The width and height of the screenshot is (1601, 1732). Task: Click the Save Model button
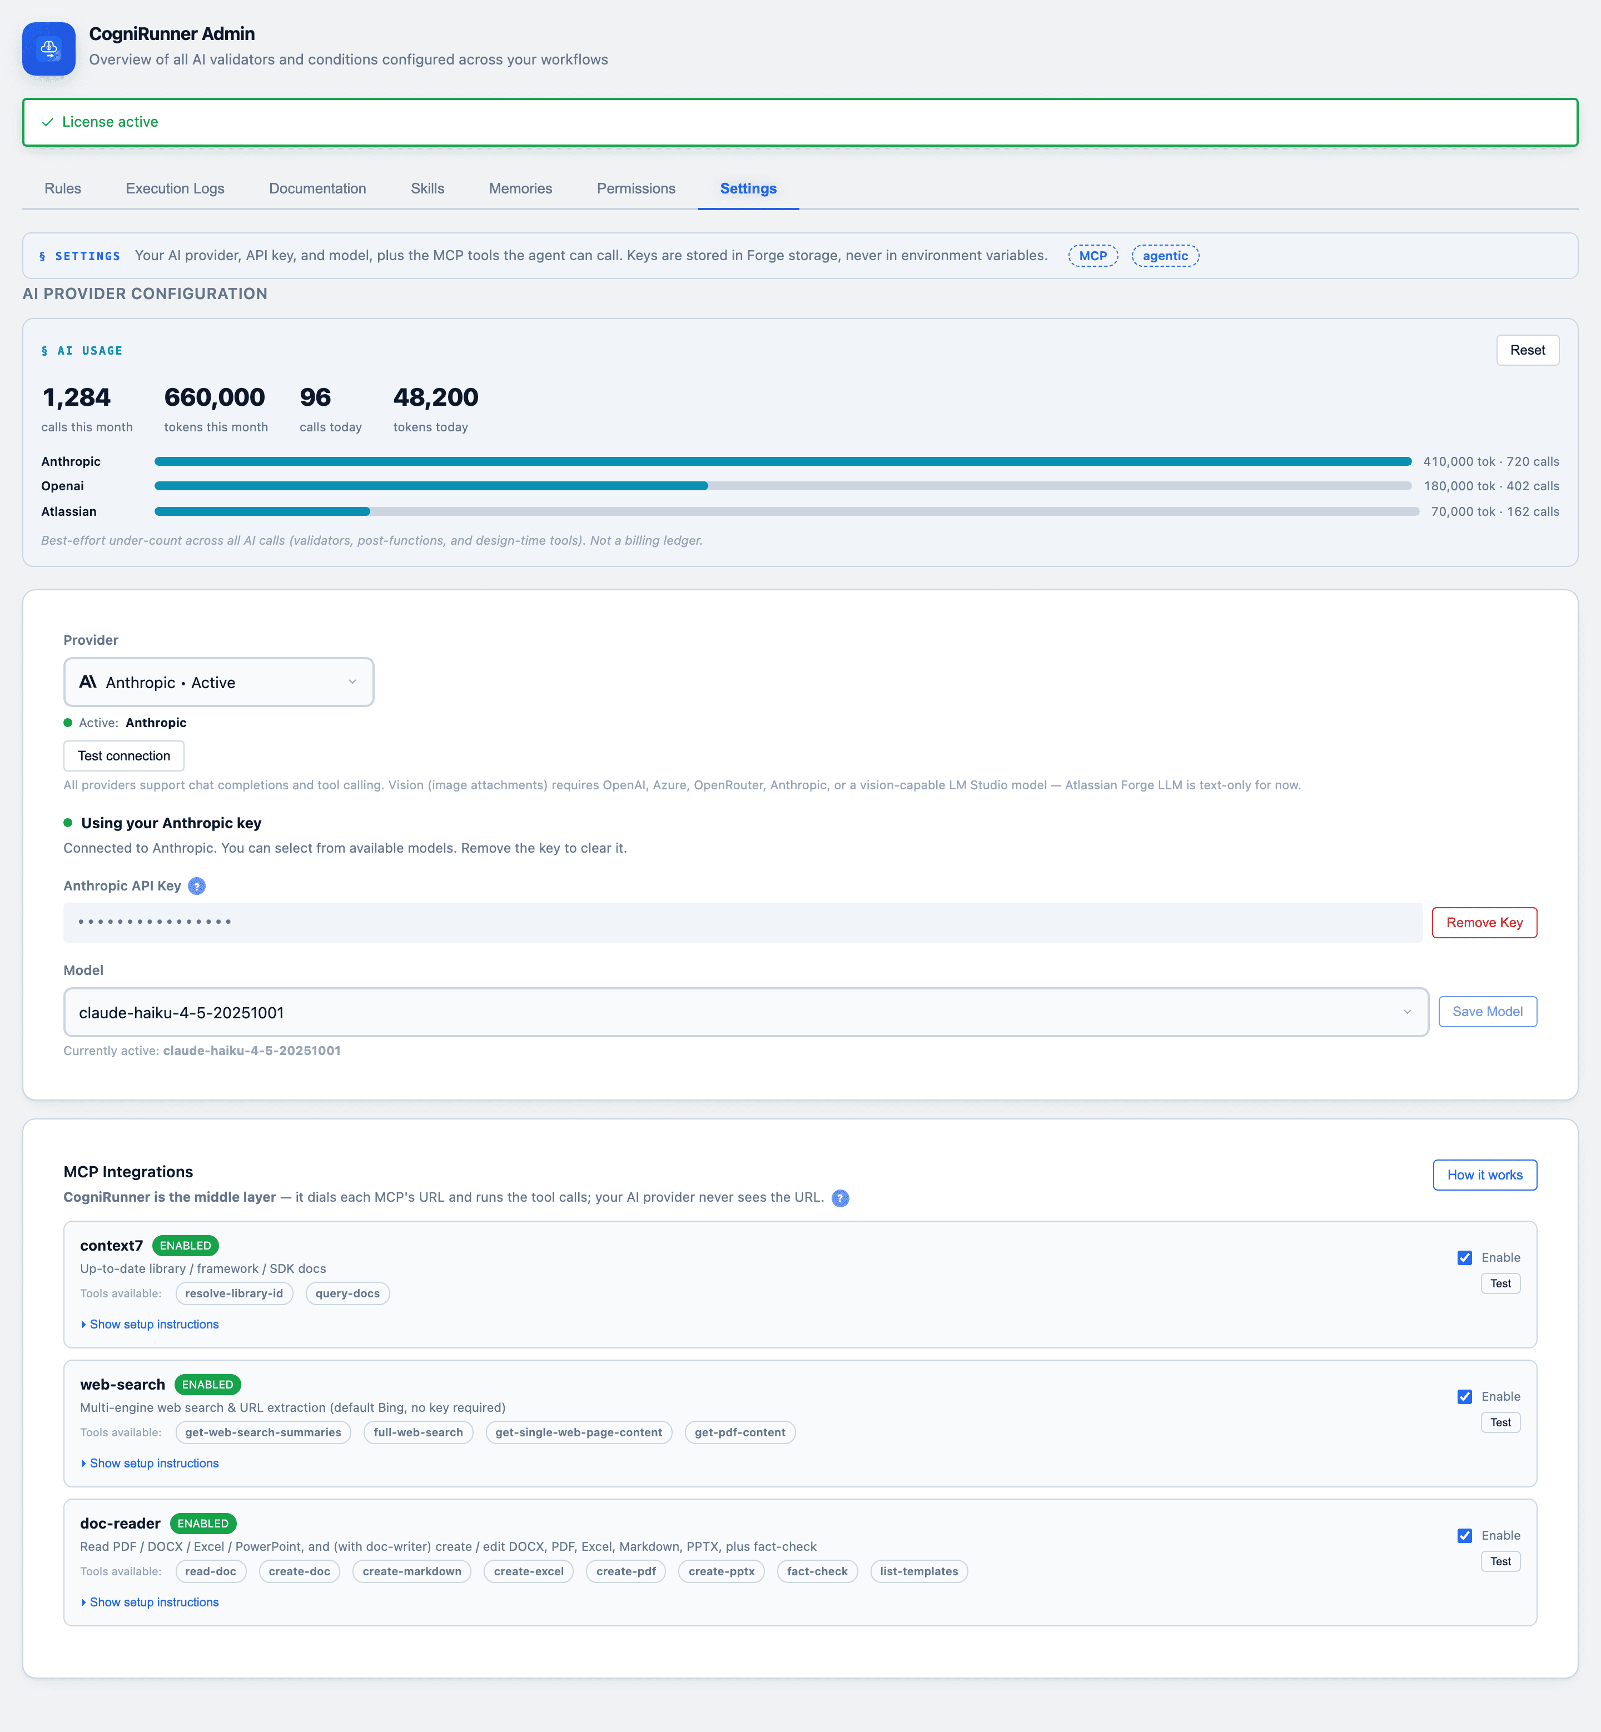[1488, 1011]
